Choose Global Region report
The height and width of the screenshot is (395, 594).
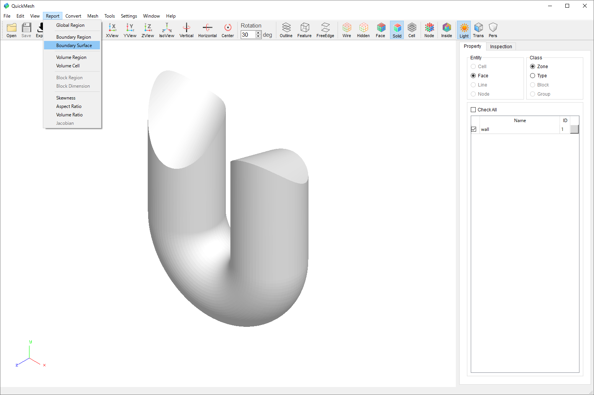tap(72, 25)
